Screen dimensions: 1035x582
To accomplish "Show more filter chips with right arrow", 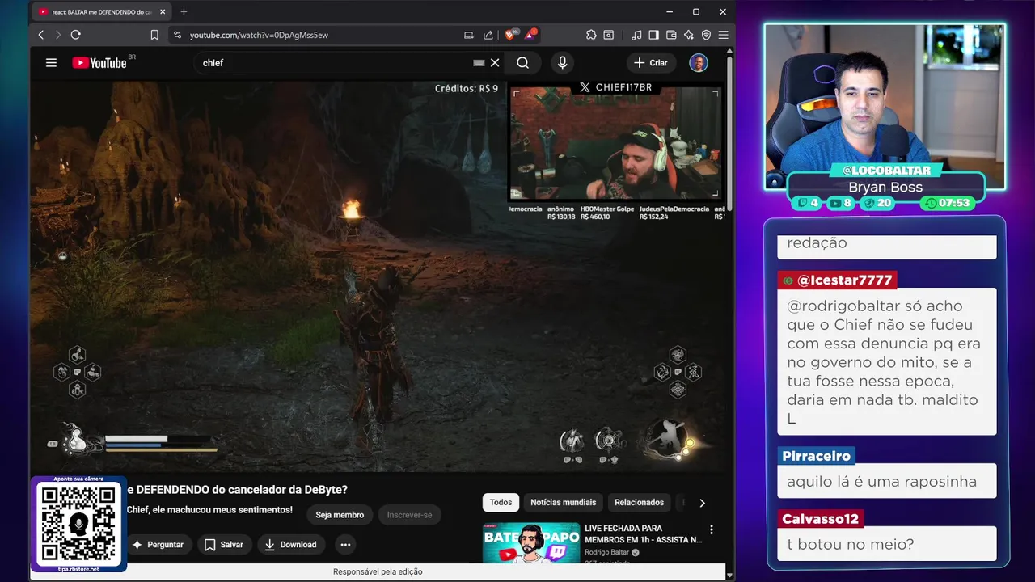I will pyautogui.click(x=702, y=502).
